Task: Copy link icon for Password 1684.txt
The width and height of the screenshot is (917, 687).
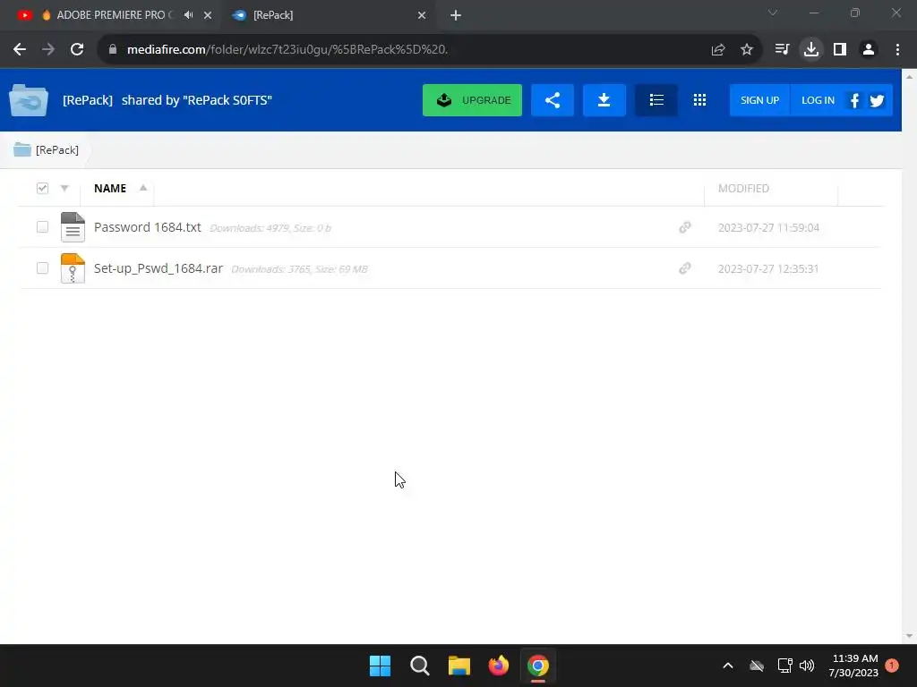Action: pos(685,227)
